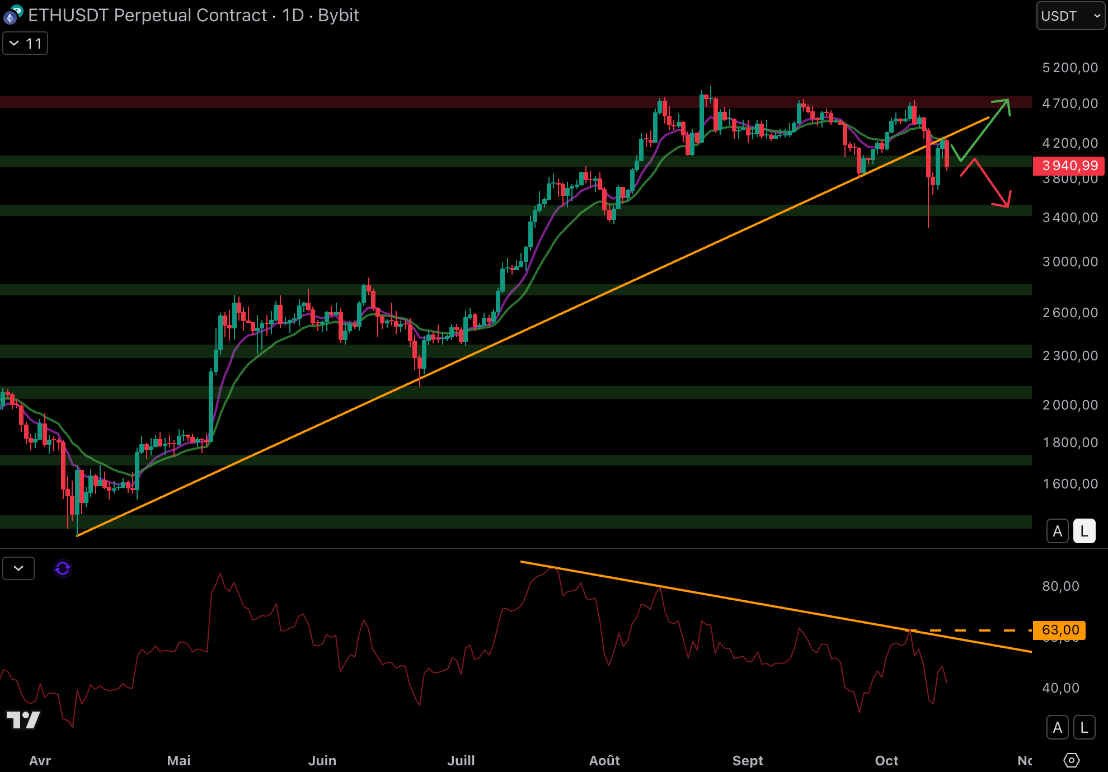The image size is (1108, 772).
Task: Expand the RSI pane legend chevron
Action: click(x=18, y=568)
